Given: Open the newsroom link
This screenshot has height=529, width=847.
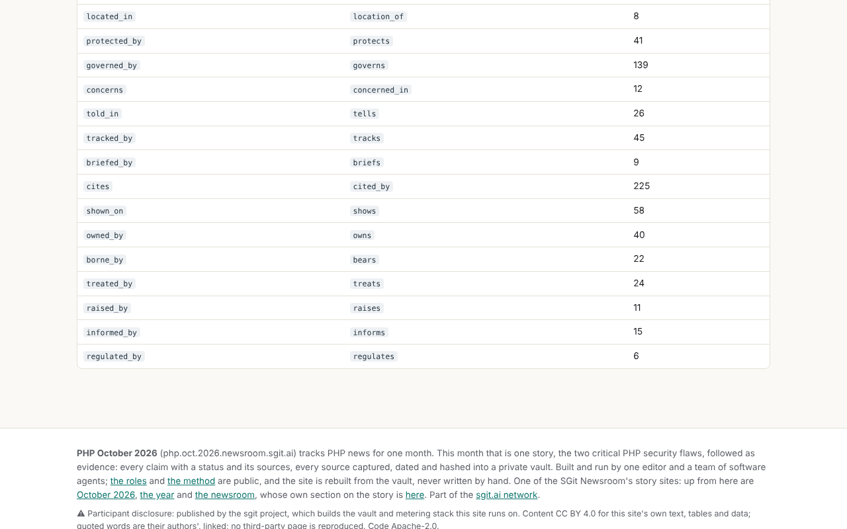Looking at the screenshot, I should click(225, 495).
